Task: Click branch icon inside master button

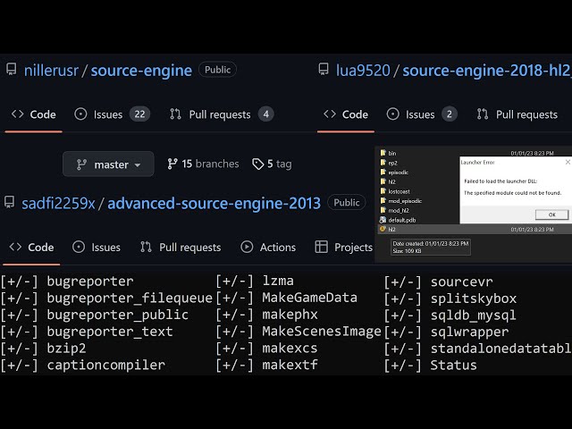Action: point(81,164)
